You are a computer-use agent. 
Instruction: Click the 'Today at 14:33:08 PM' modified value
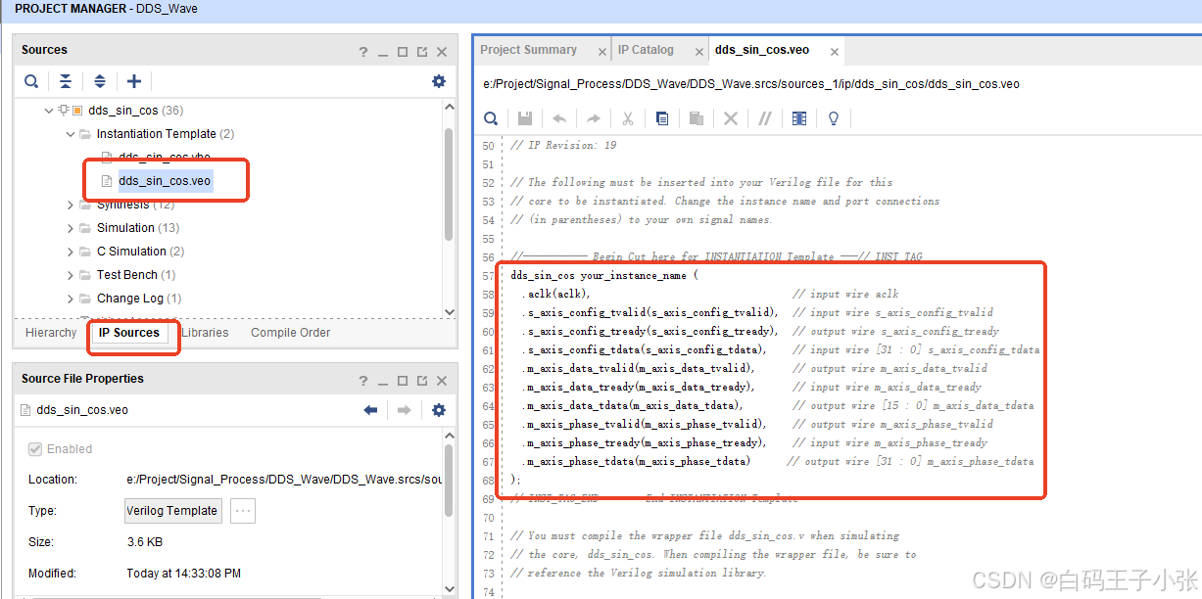184,574
